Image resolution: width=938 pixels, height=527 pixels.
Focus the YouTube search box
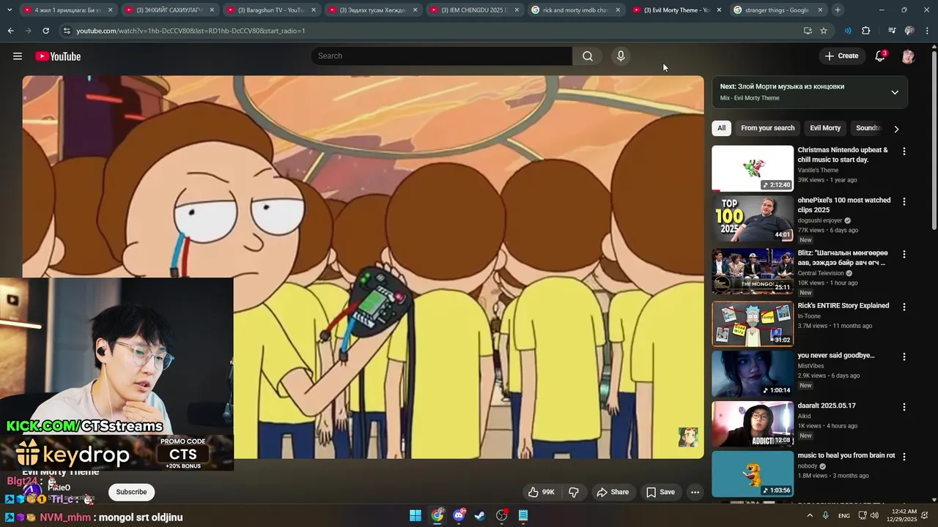tap(441, 56)
